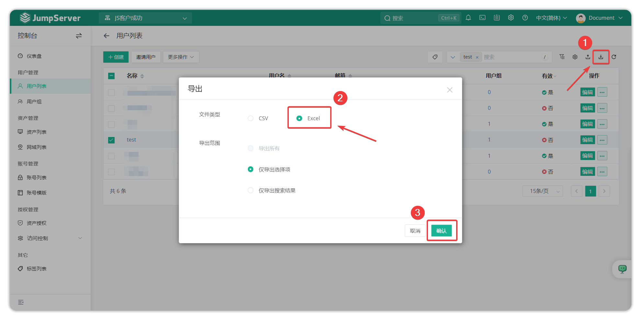Click the tag filter icon button
The width and height of the screenshot is (641, 317).
pos(435,57)
